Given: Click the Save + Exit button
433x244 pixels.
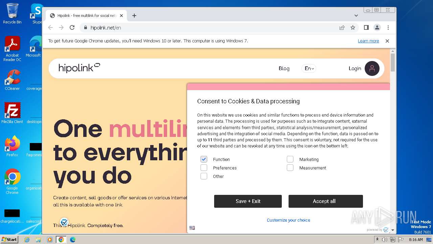Looking at the screenshot, I should click(x=248, y=201).
